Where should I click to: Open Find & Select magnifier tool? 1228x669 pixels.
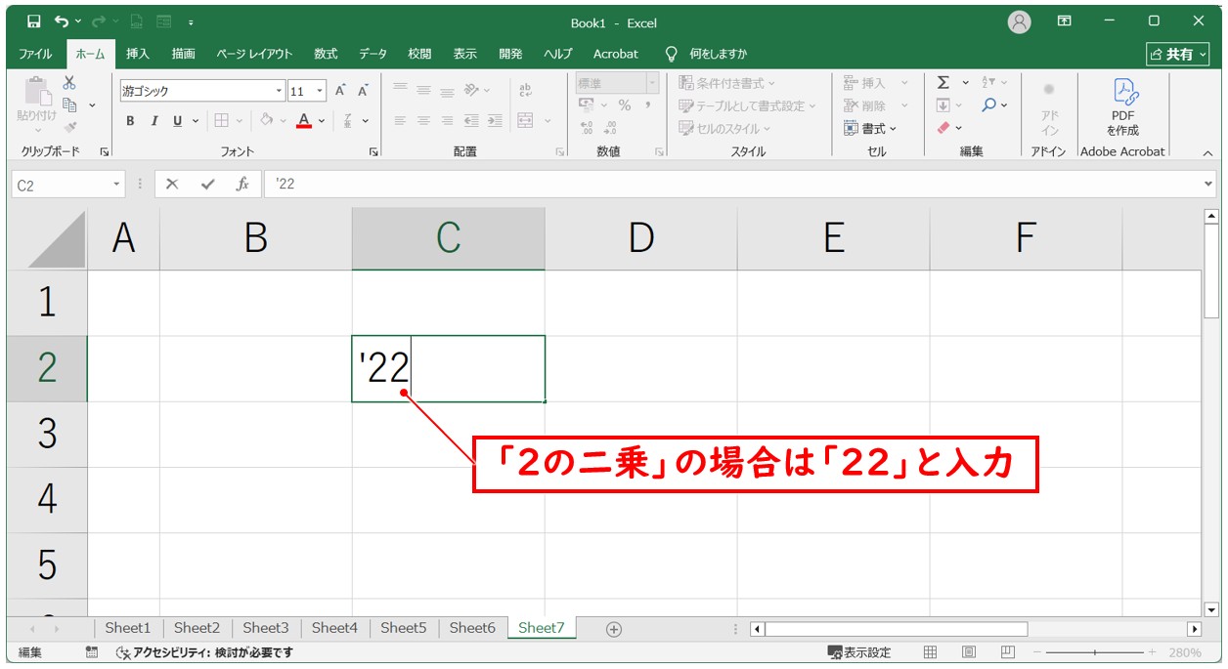989,105
